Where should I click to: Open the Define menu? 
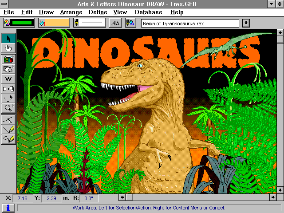pos(98,12)
